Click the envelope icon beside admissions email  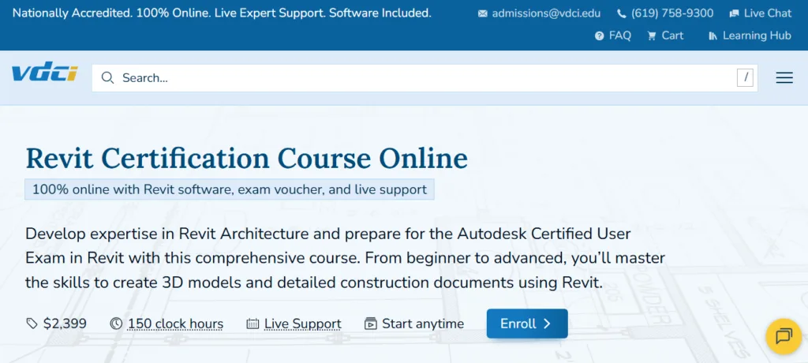click(x=482, y=14)
